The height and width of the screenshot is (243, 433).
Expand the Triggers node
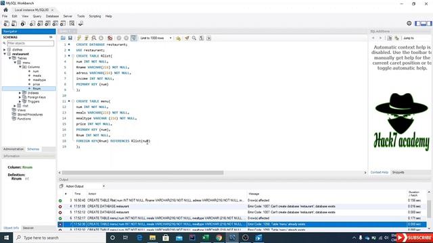click(20, 102)
